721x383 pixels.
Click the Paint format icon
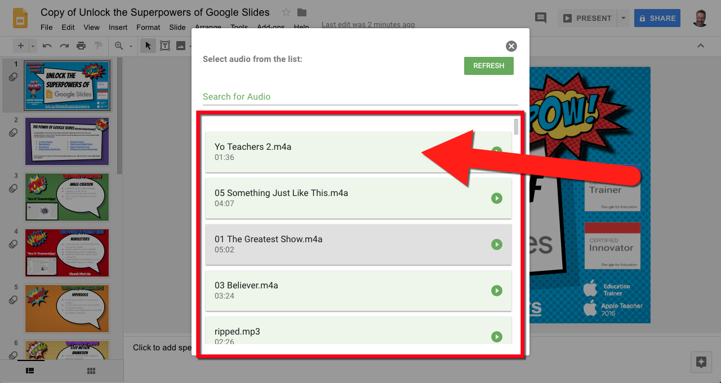pyautogui.click(x=98, y=46)
